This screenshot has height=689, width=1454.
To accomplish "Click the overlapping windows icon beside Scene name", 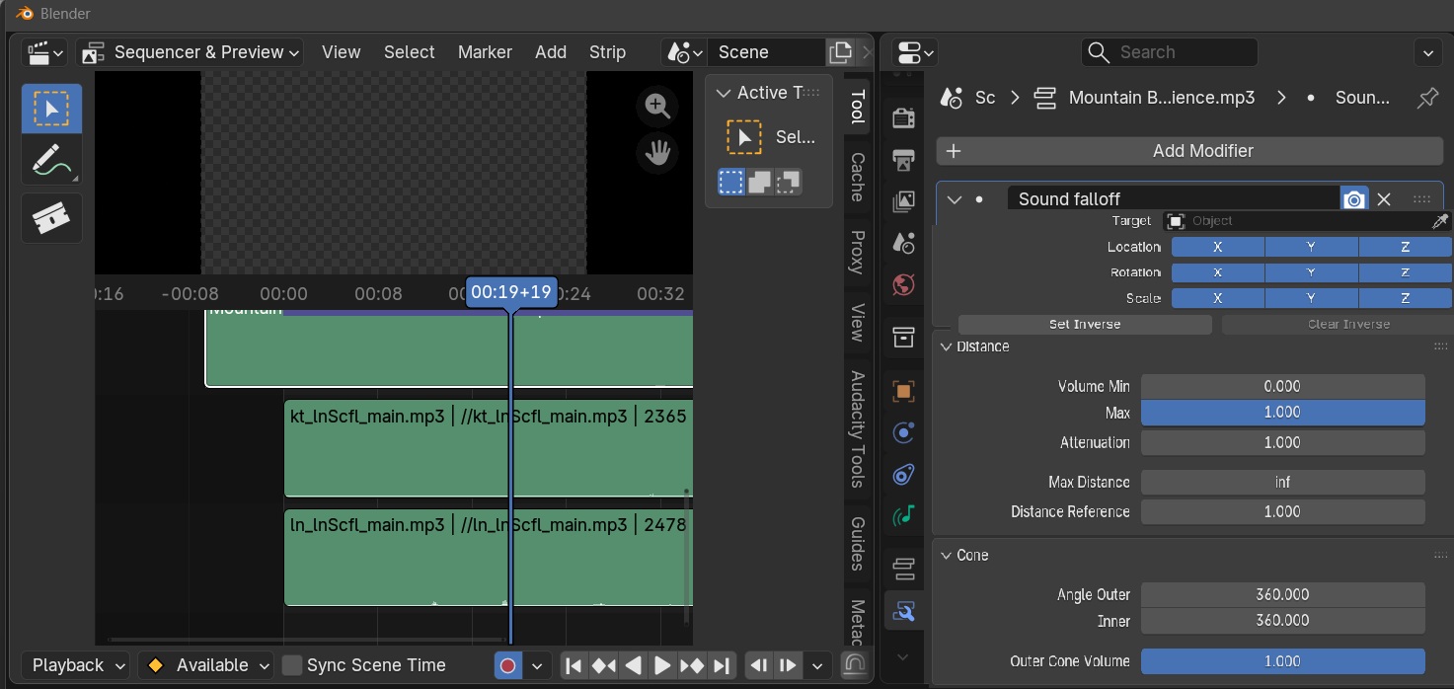I will pos(840,52).
